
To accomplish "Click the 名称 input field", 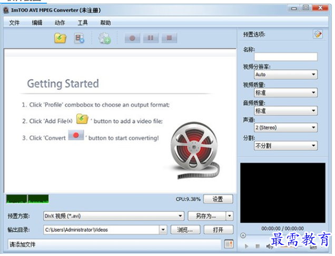I will click(x=286, y=56).
